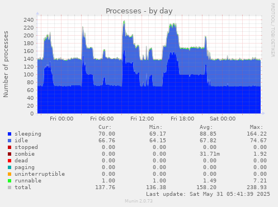278x207 pixels.
Task: Click the 'Number of processes' axis label
Action: coord(6,64)
